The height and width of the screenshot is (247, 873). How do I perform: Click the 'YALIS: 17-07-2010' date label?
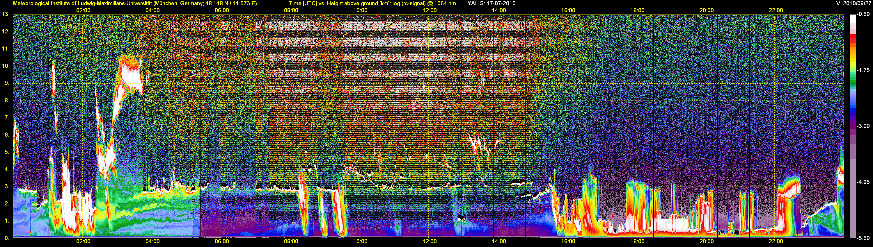coord(491,3)
